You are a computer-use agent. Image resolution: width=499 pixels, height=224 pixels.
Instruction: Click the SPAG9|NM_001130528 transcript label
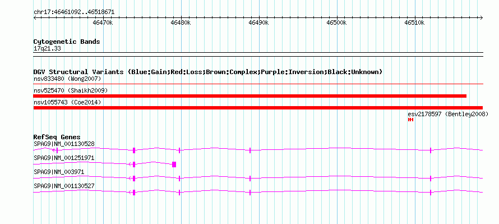[x=64, y=144]
